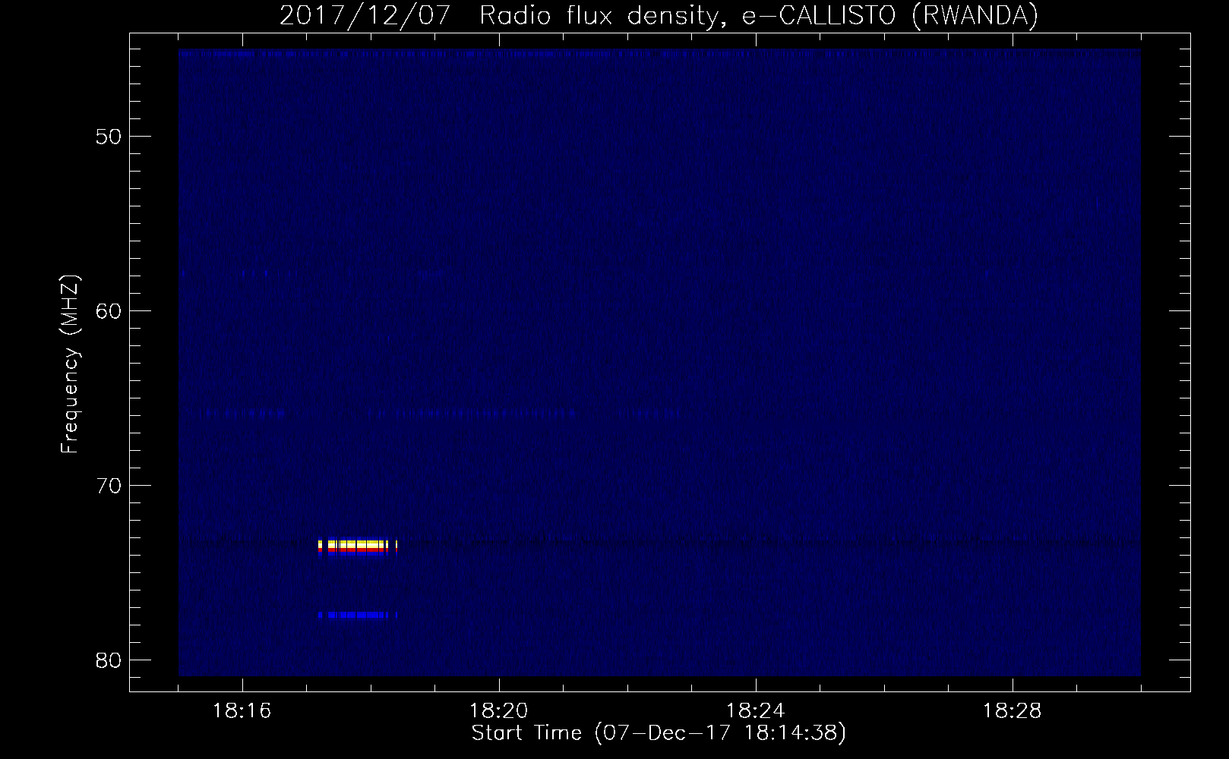The image size is (1229, 759).
Task: Click the 18:28 time tick label
Action: coord(1012,711)
